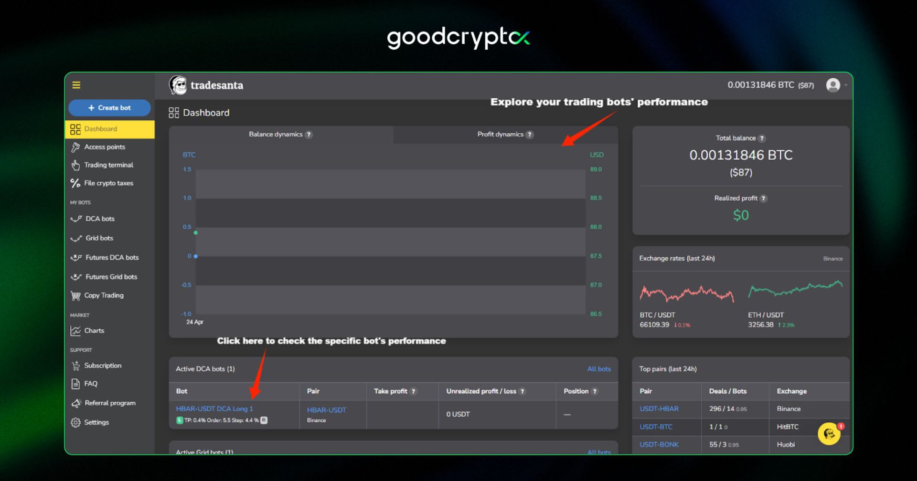Click the header balance 0.00131846 BTC
The width and height of the screenshot is (917, 481).
[x=771, y=85]
